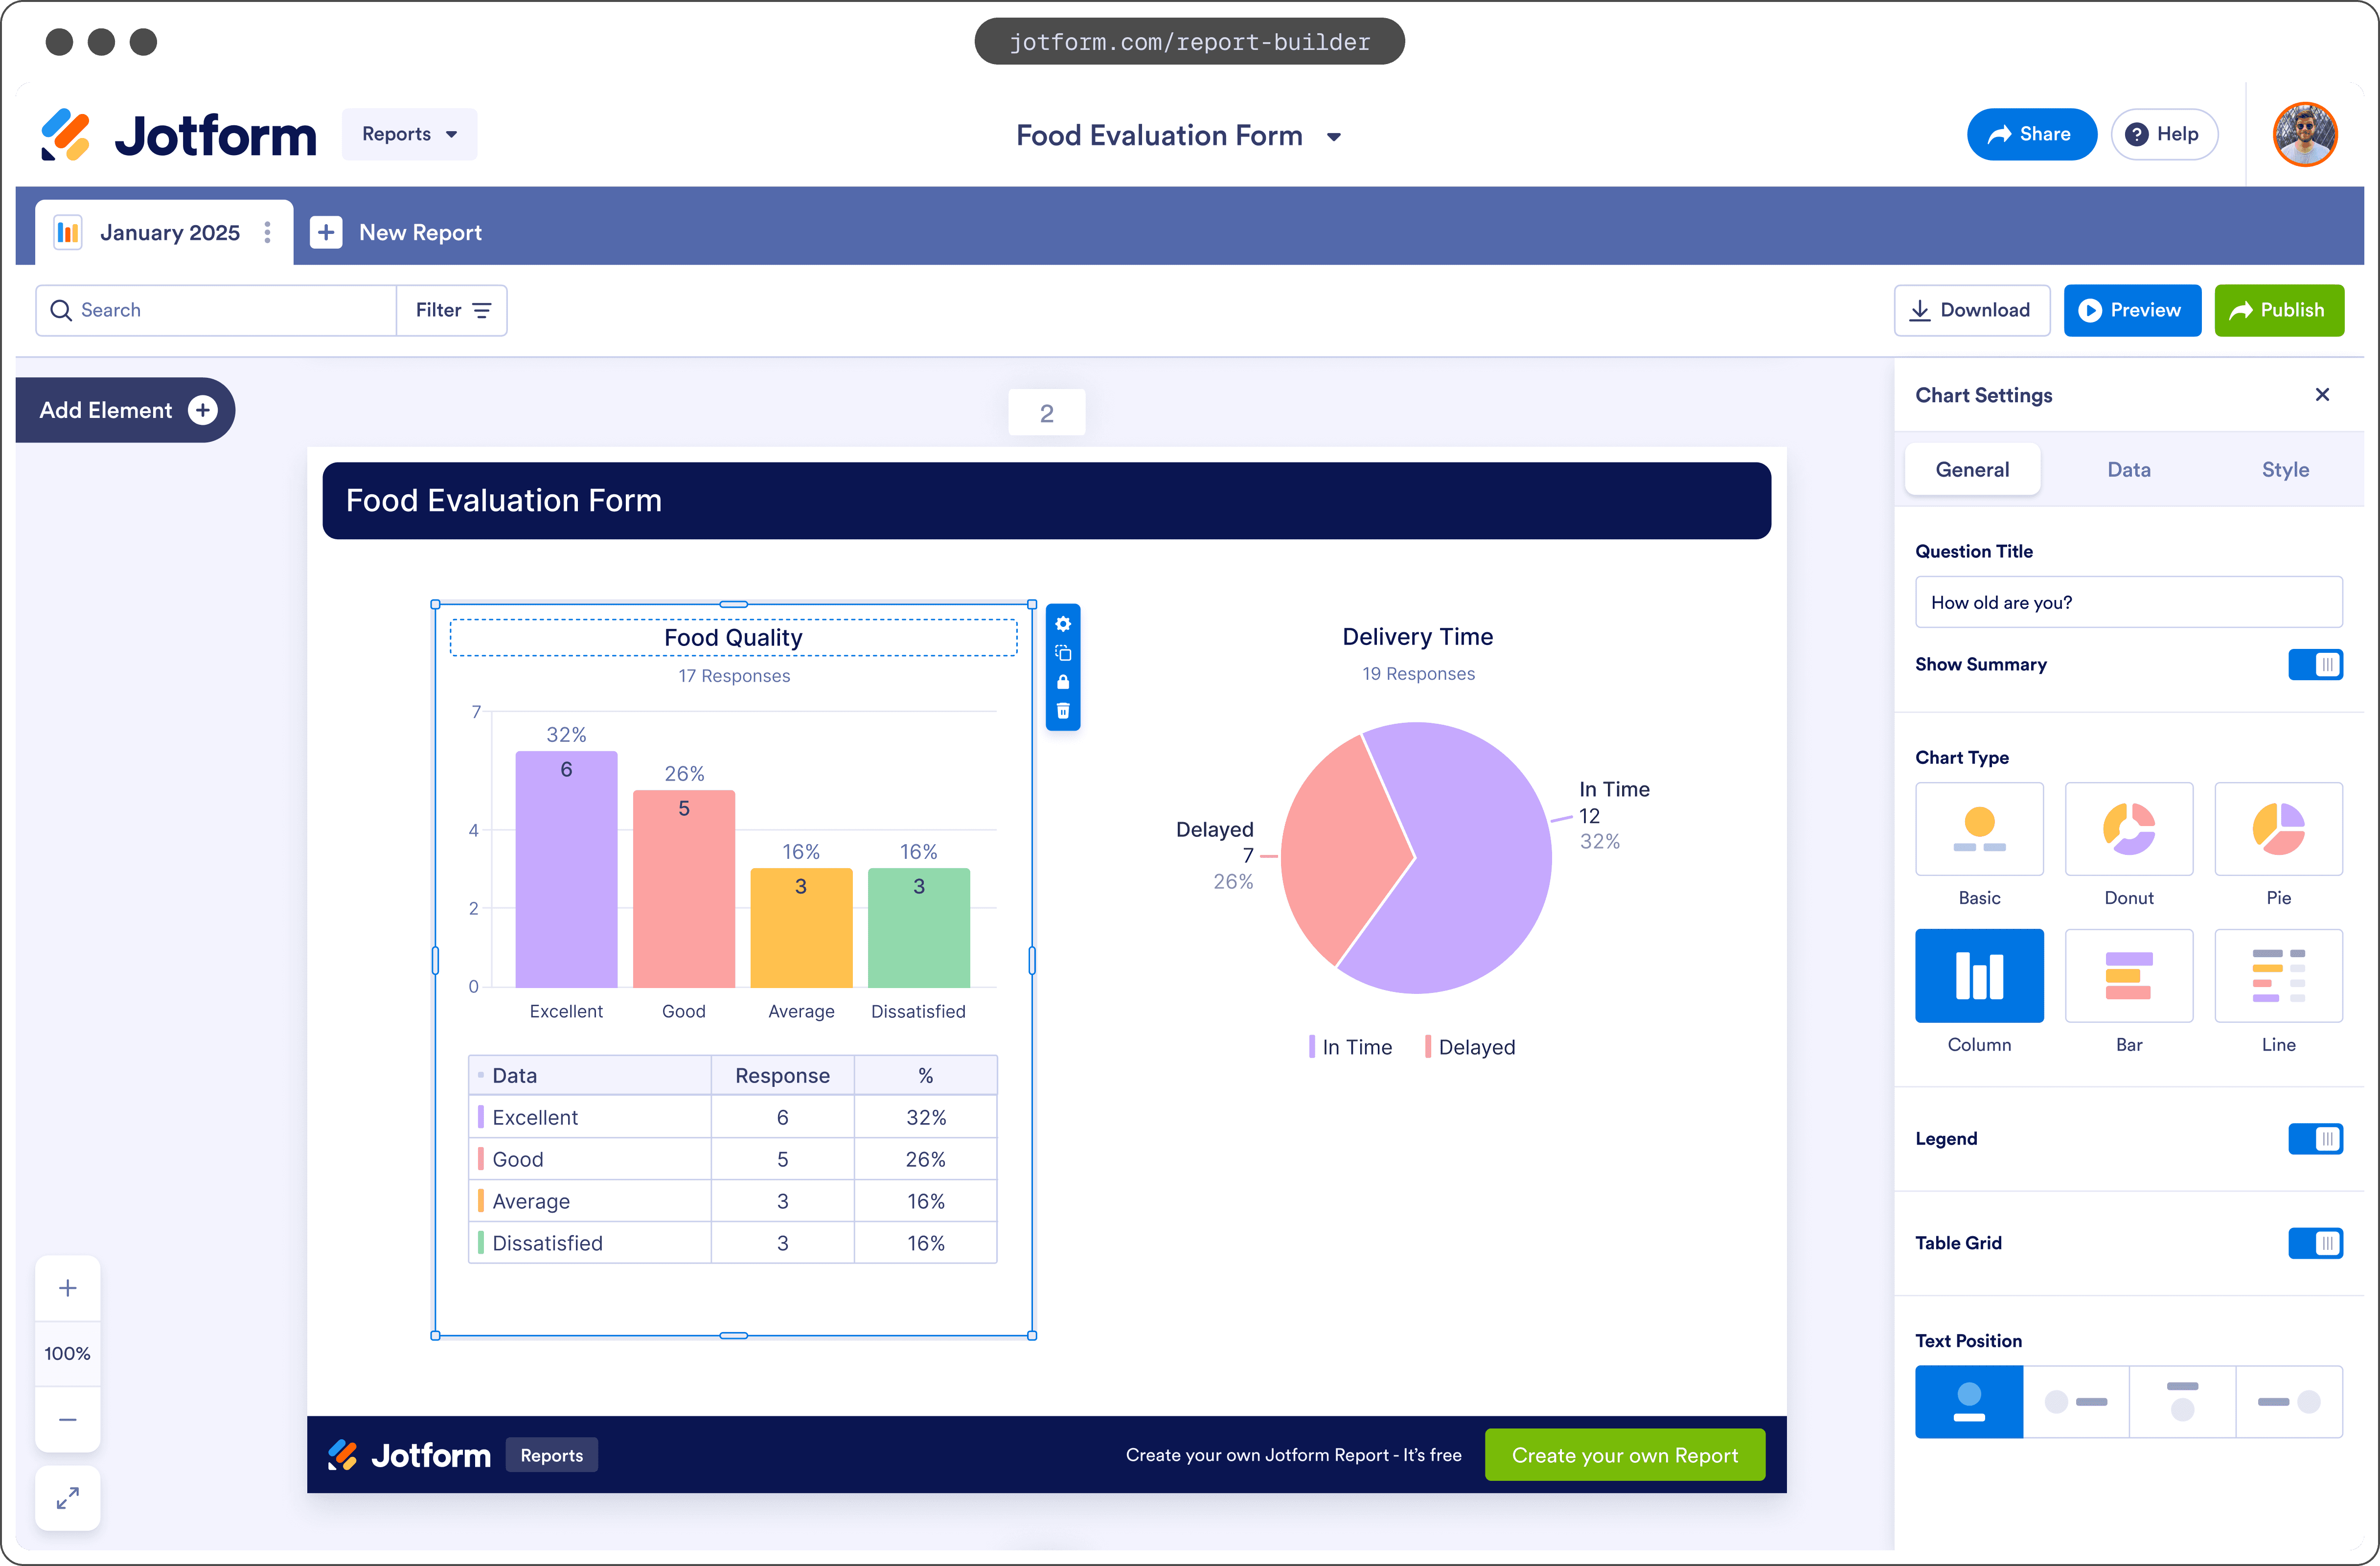Click the Publish button
Viewport: 2380px width, 1566px height.
tap(2278, 310)
